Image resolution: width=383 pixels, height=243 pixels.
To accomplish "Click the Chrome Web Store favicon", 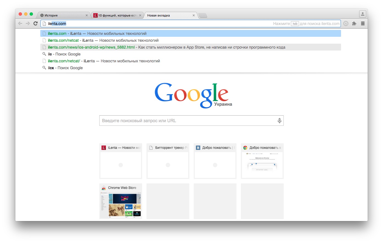I will [104, 188].
